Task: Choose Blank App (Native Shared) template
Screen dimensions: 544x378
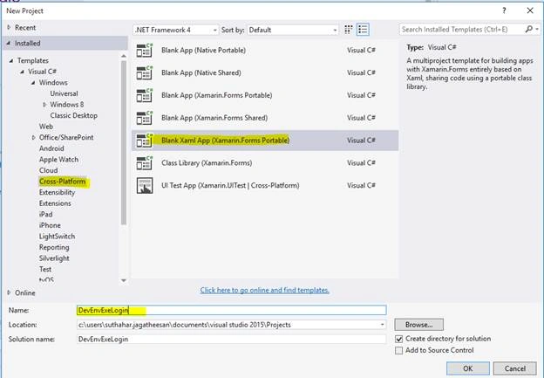Action: tap(265, 73)
